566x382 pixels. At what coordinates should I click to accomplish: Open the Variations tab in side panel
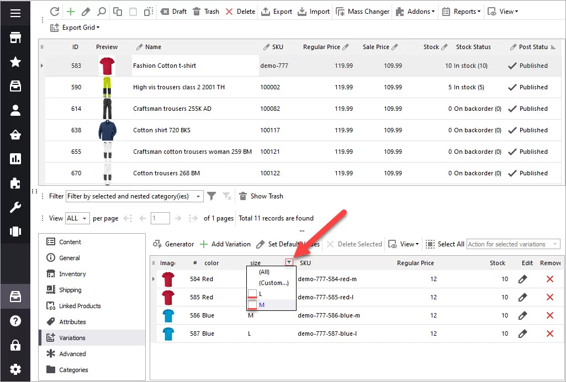click(x=72, y=338)
